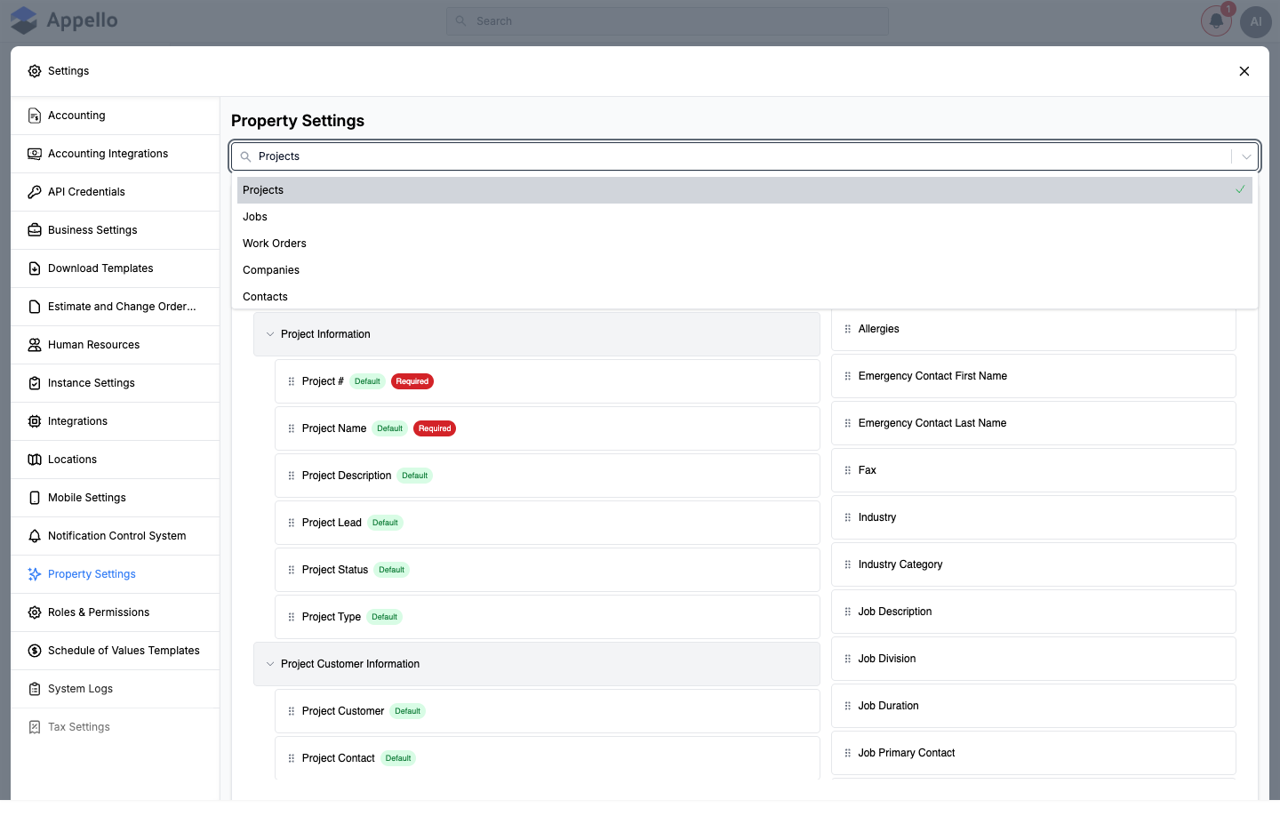Click the drag handle for Project Customer

292,711
